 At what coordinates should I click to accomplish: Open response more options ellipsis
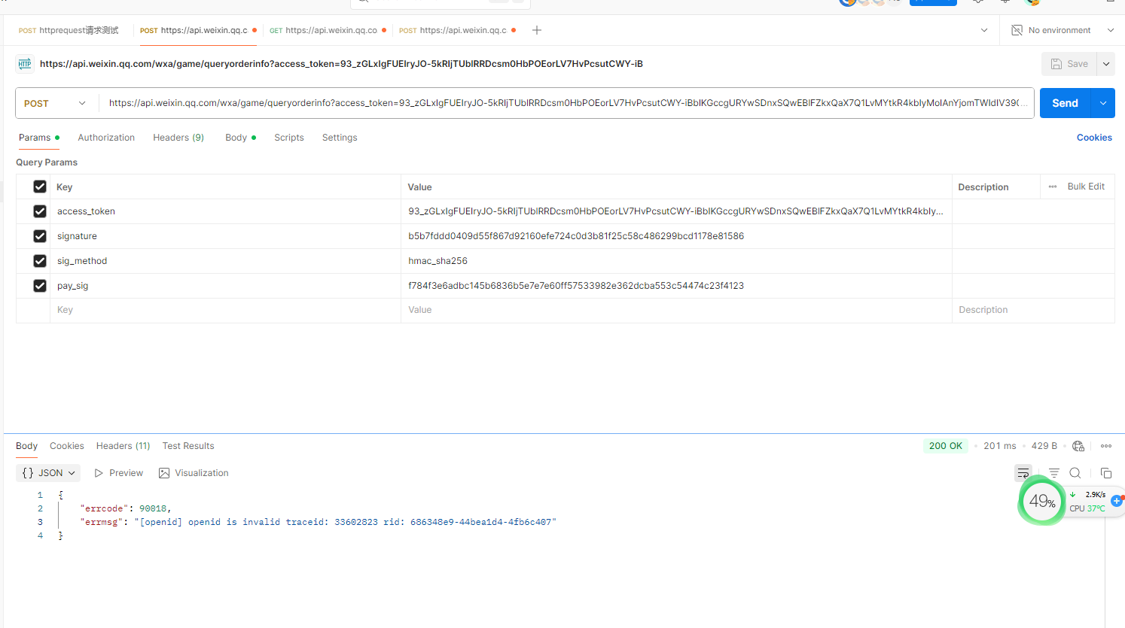click(x=1106, y=446)
